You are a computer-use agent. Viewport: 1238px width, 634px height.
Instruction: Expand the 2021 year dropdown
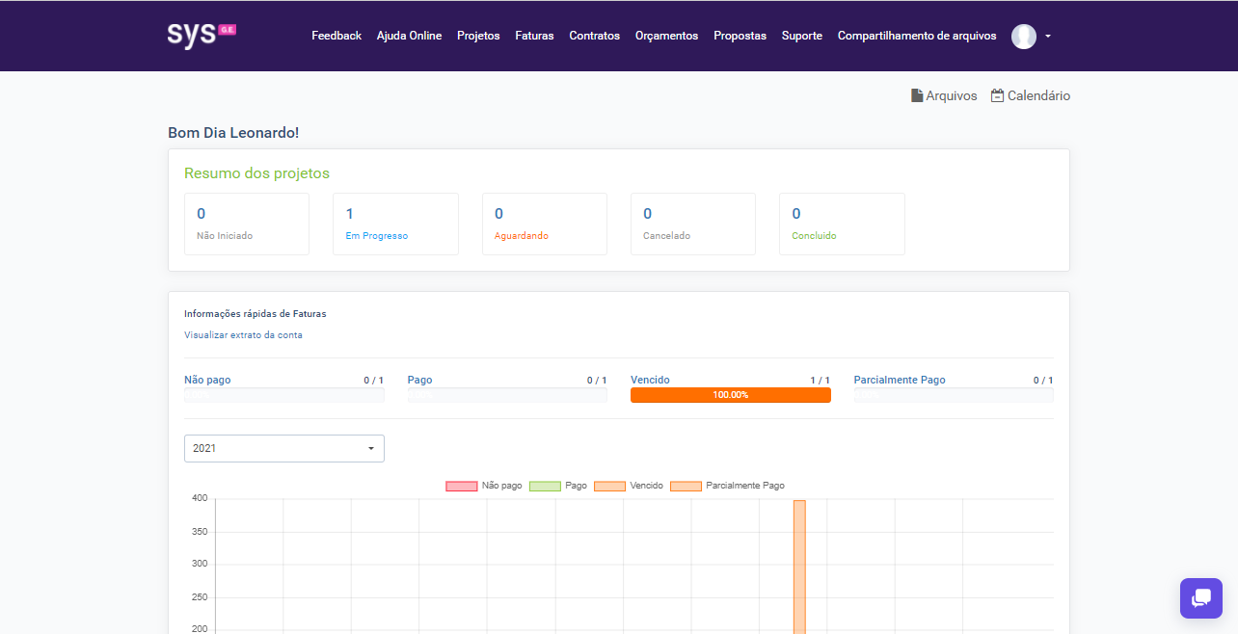click(x=283, y=448)
